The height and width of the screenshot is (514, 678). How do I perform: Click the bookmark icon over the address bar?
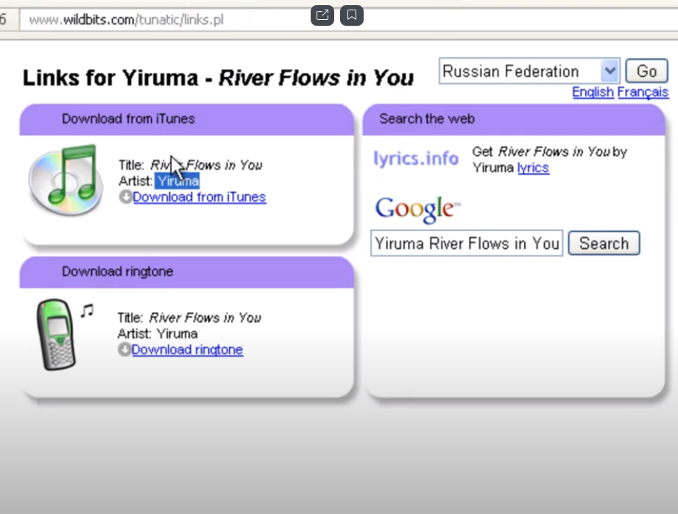[x=352, y=15]
